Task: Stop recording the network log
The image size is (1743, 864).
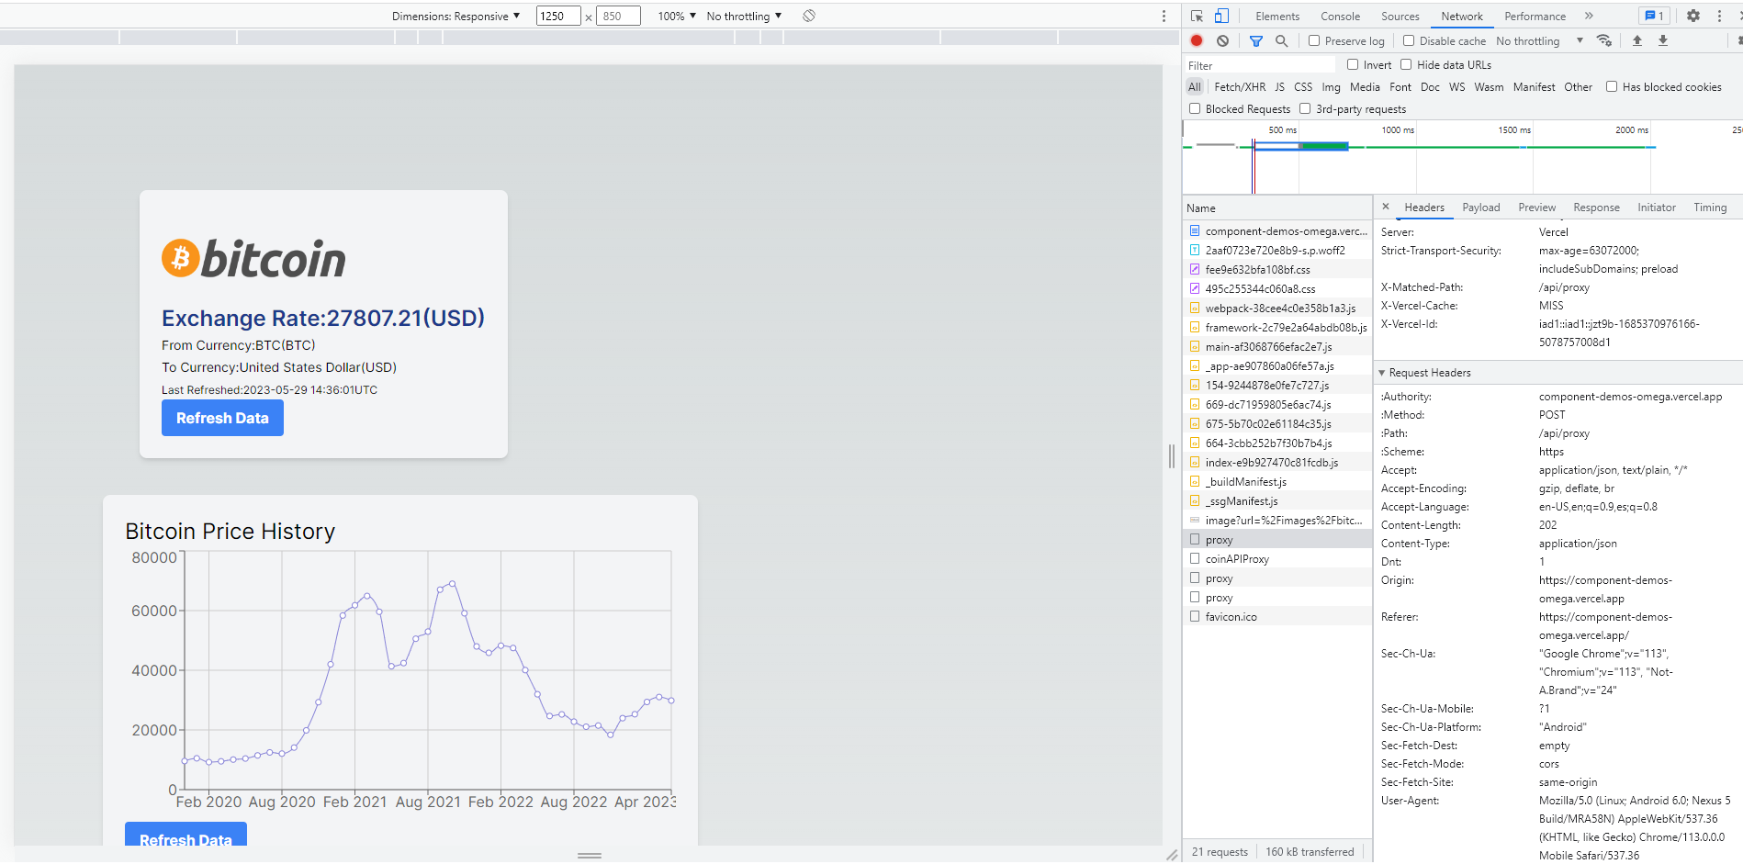Action: coord(1197,40)
